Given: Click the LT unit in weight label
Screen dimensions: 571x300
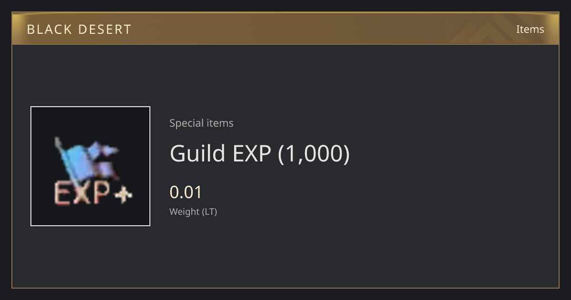Looking at the screenshot, I should 209,211.
